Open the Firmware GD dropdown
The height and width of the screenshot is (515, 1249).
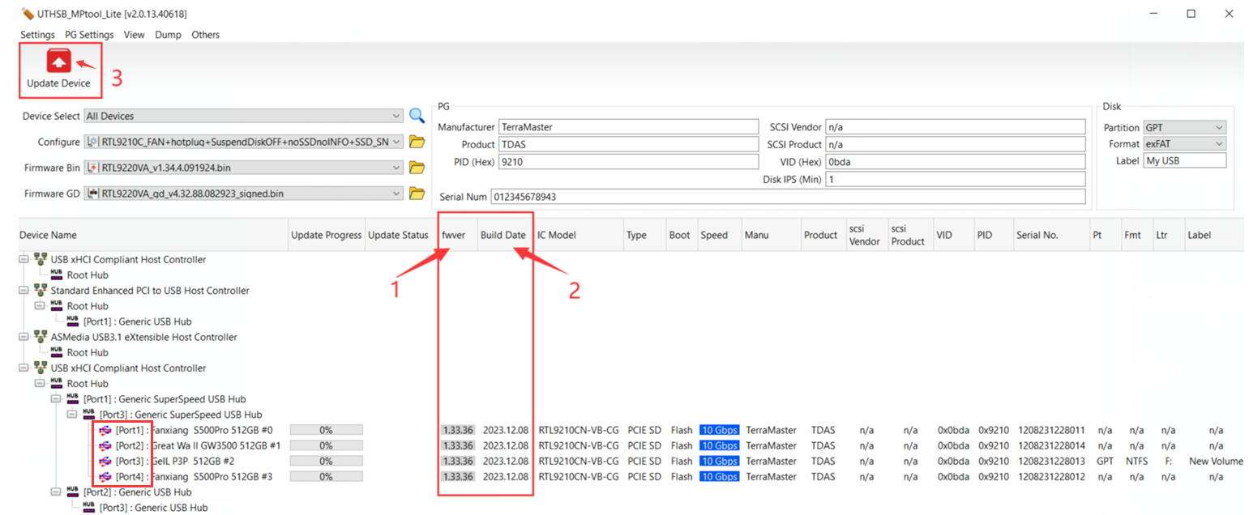396,194
